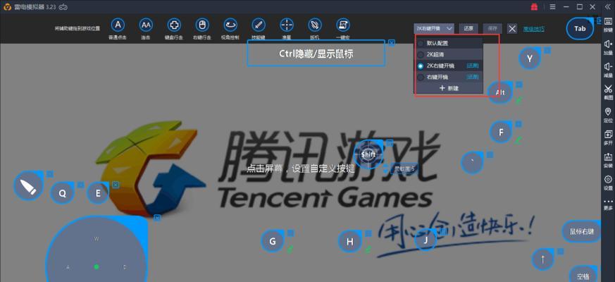The width and height of the screenshot is (615, 282).
Task: Select the E key mapping
Action: (x=98, y=193)
